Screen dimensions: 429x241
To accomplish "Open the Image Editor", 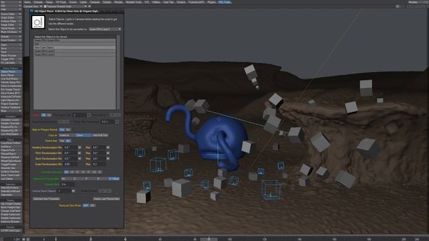I will (11, 25).
